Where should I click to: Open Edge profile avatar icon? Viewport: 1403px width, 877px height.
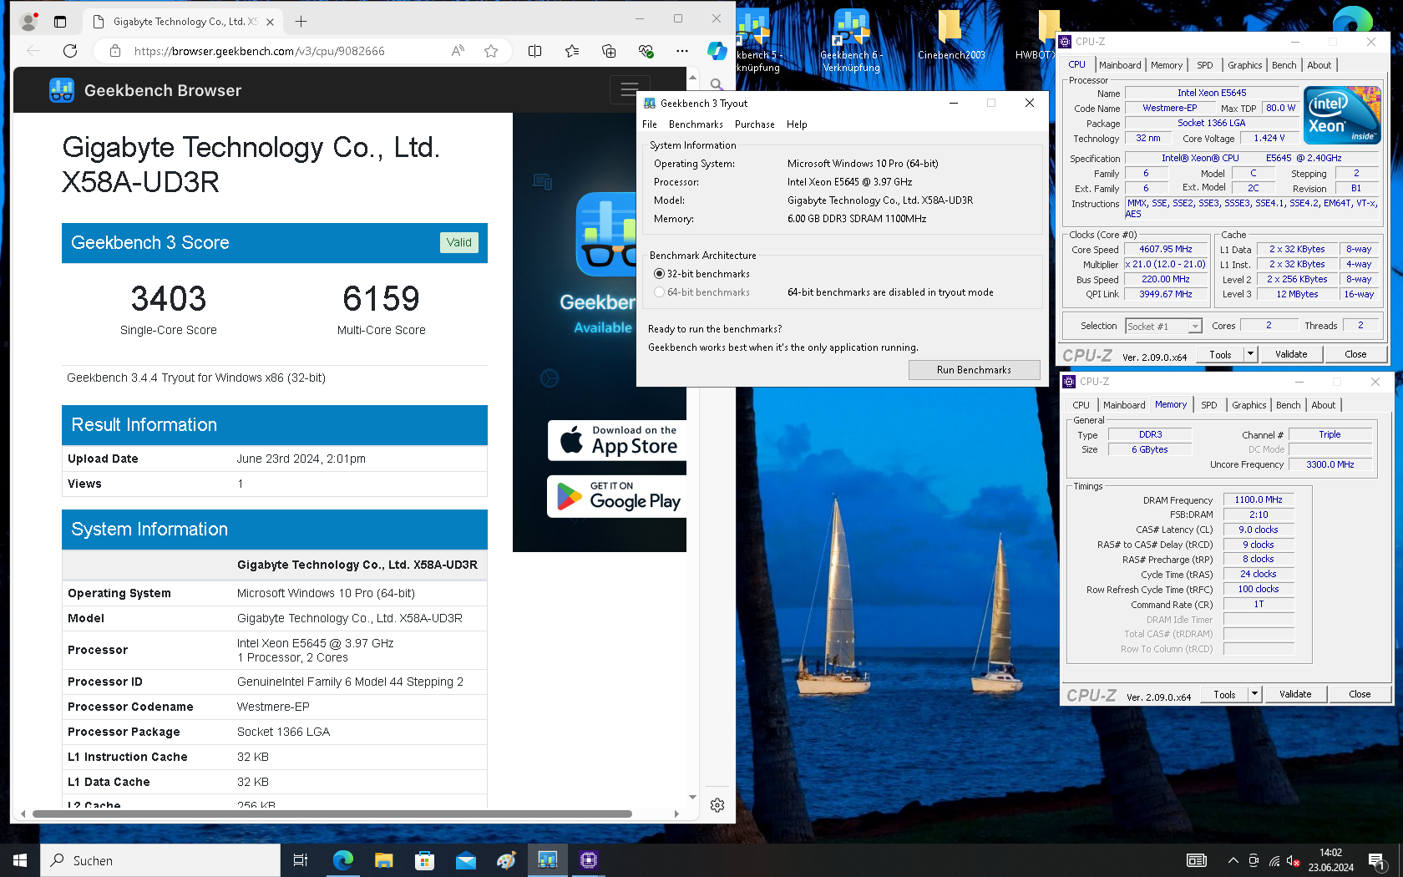tap(28, 22)
